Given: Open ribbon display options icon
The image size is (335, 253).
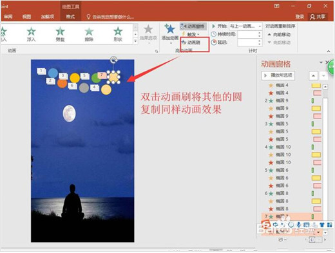Looking at the screenshot, I should pyautogui.click(x=276, y=6).
